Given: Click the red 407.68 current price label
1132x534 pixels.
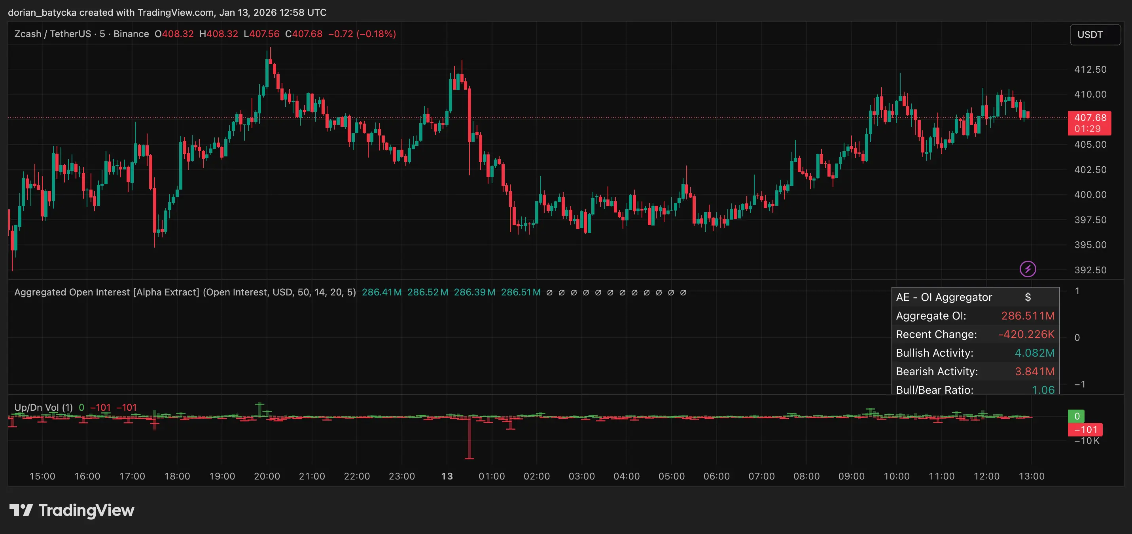Looking at the screenshot, I should coord(1089,118).
